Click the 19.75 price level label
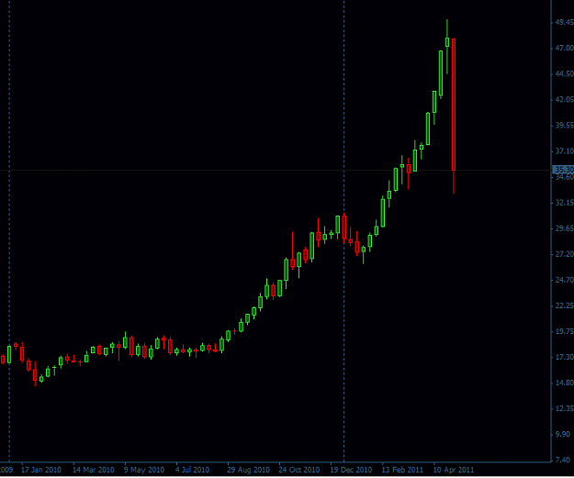The width and height of the screenshot is (574, 478). [564, 331]
